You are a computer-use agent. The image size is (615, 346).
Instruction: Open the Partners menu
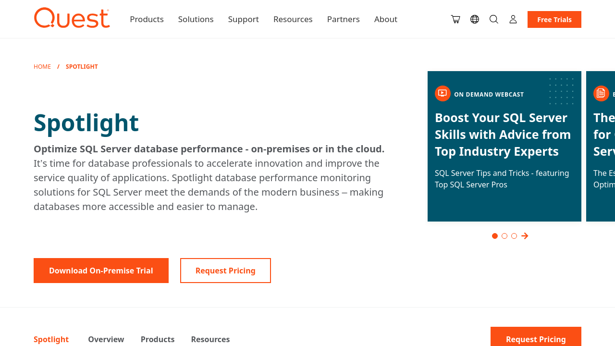pos(344,19)
